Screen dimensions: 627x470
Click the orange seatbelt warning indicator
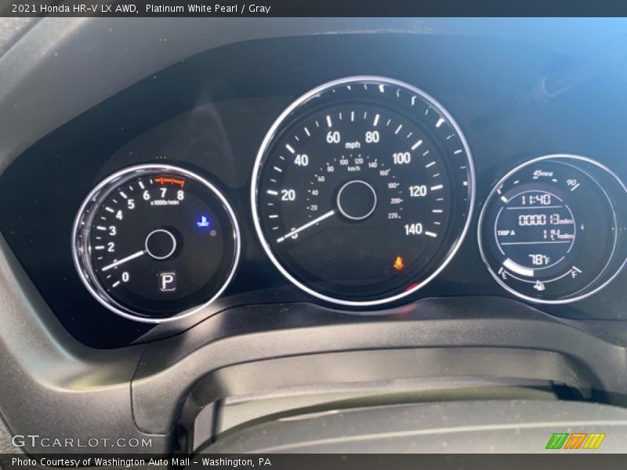[x=398, y=263]
